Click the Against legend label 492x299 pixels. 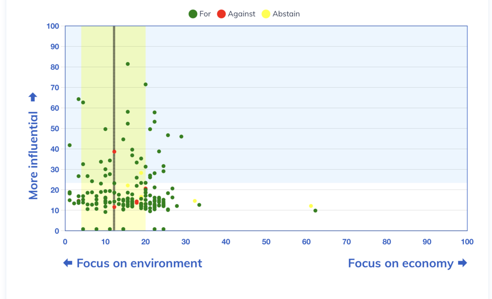pos(241,14)
